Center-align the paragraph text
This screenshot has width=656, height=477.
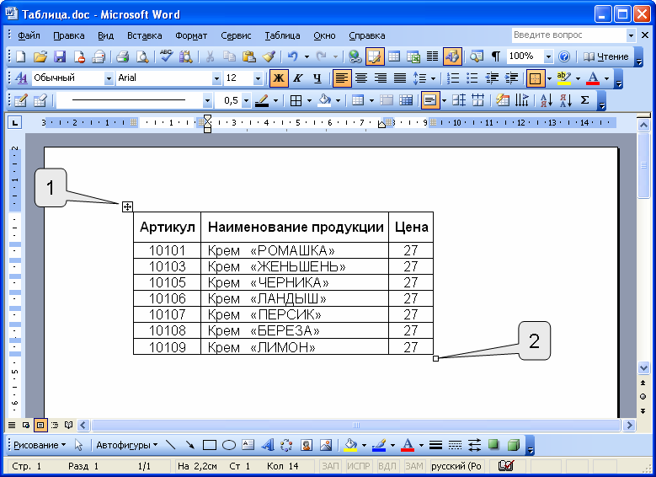pyautogui.click(x=361, y=78)
